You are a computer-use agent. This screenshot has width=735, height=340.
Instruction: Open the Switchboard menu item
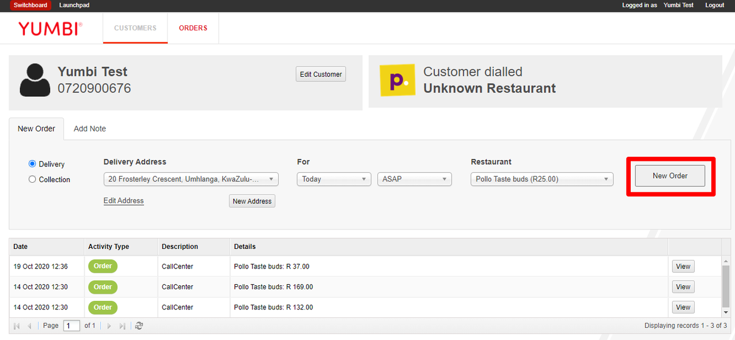(31, 5)
